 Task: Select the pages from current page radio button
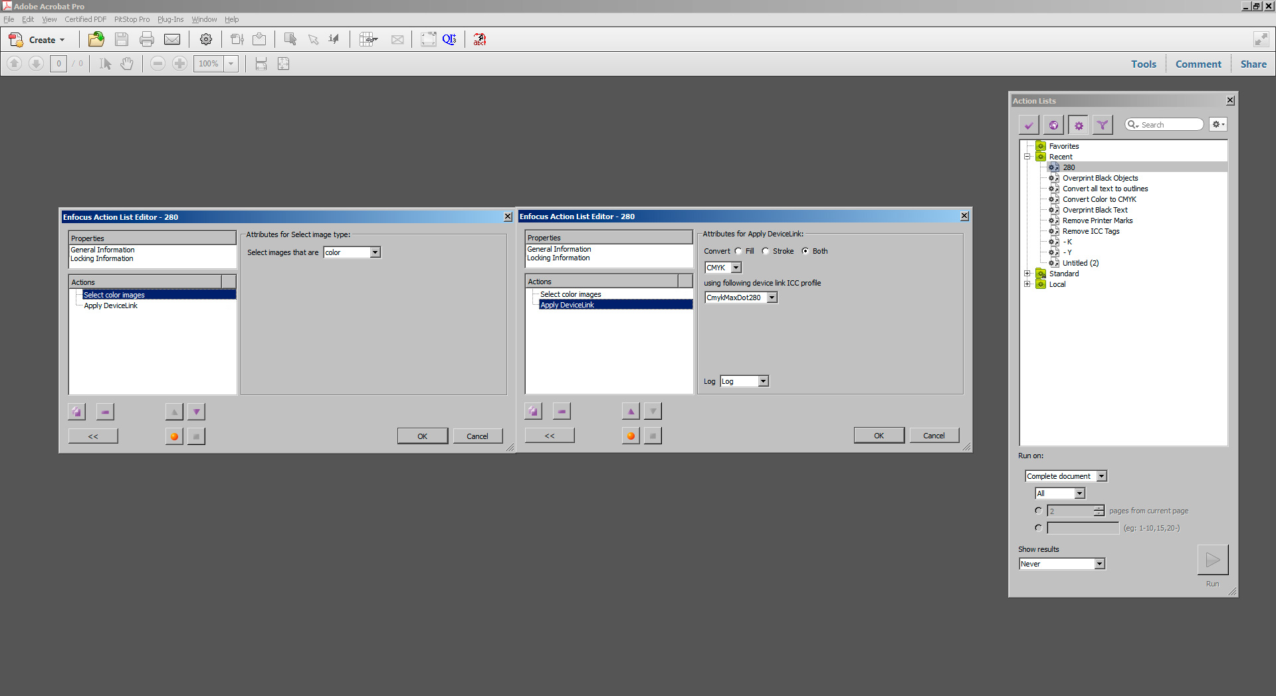click(x=1038, y=511)
